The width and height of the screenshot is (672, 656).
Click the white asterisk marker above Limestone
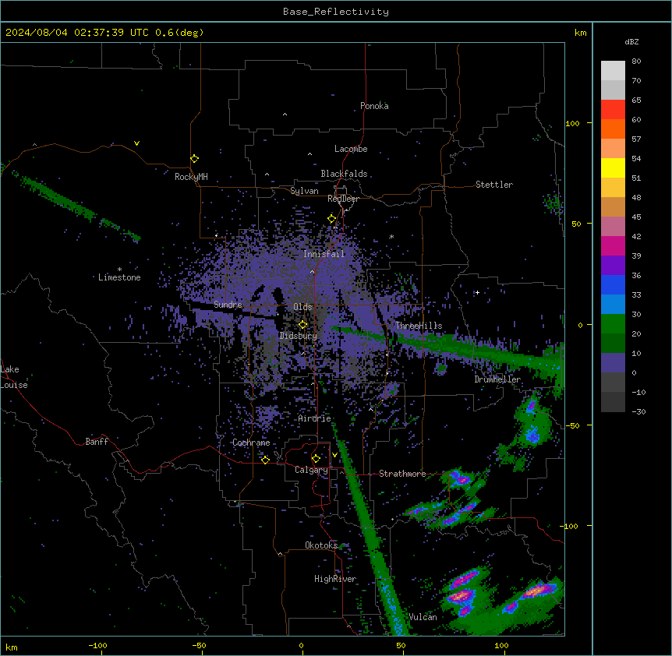pyautogui.click(x=119, y=270)
